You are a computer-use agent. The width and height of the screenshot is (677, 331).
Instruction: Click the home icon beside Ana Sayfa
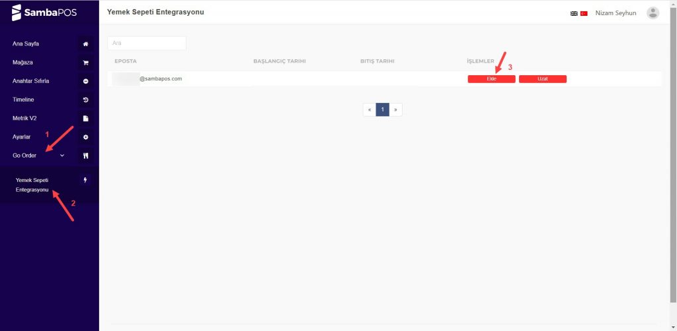click(x=85, y=44)
